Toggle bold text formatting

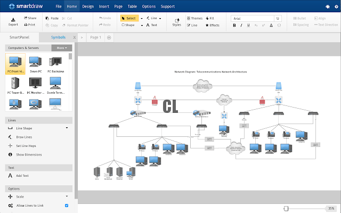(x=234, y=25)
